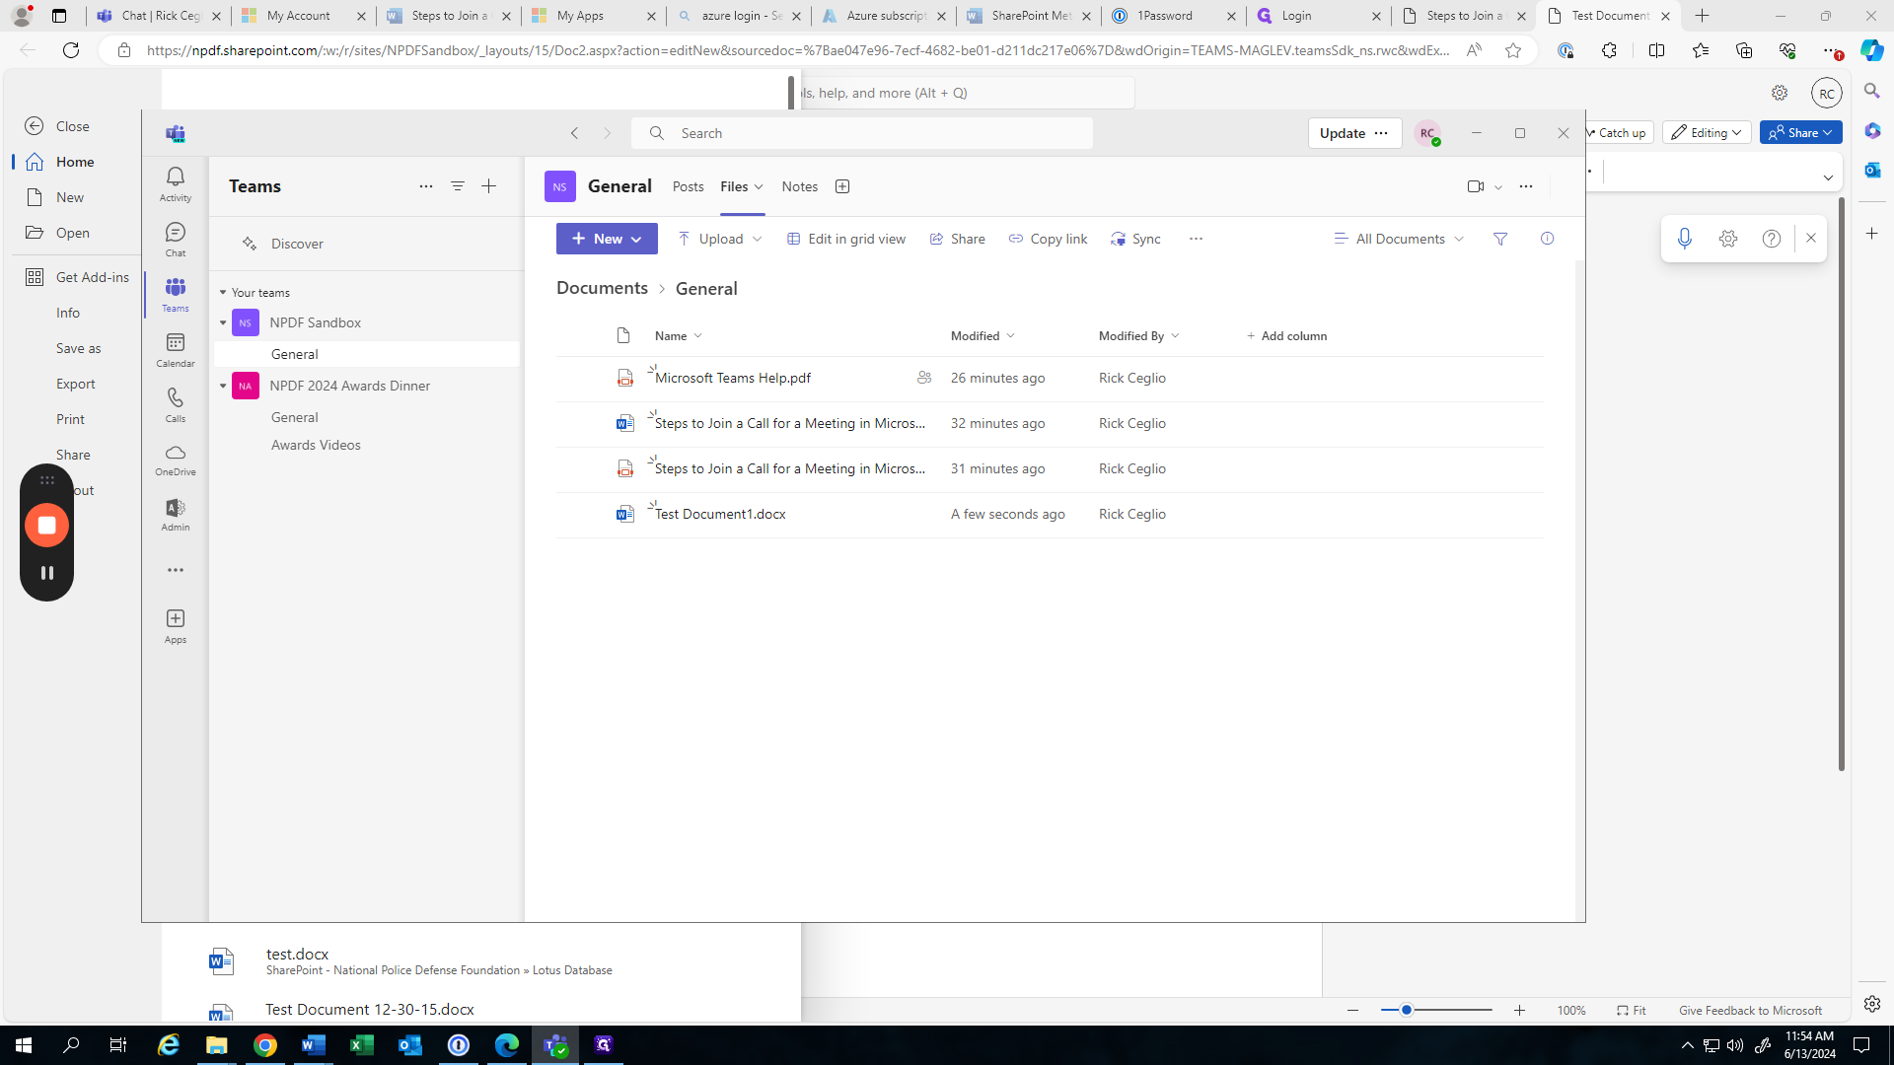Open All Documents view dropdown

pos(1399,239)
